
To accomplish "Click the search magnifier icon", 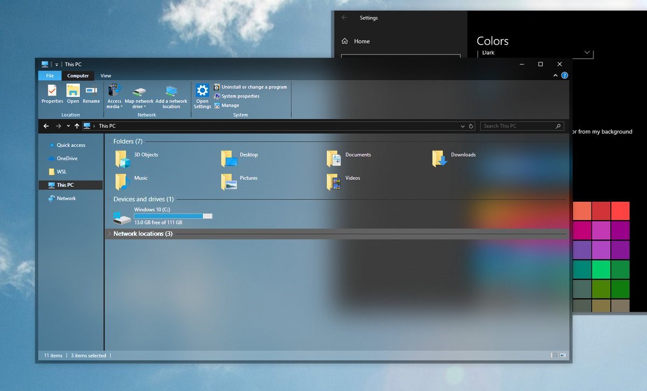I will tap(559, 126).
